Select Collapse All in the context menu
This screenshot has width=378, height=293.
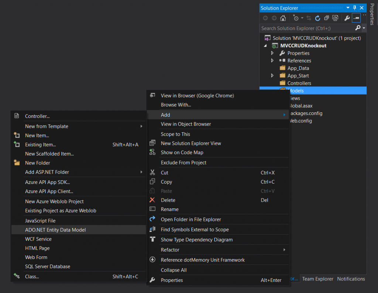(x=218, y=270)
